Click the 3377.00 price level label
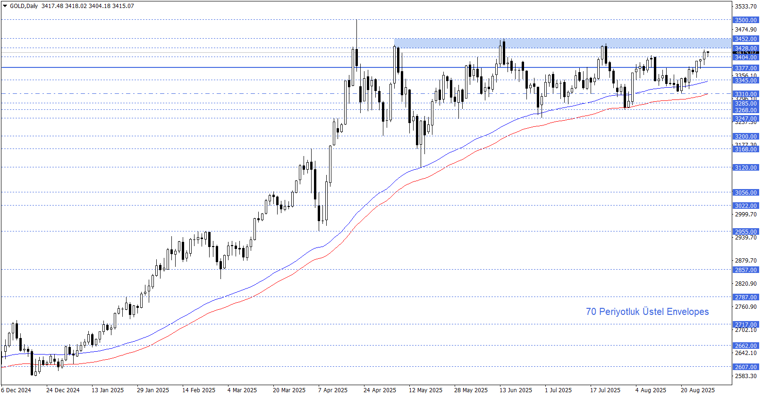Viewport: 762px width, 396px height. point(746,68)
